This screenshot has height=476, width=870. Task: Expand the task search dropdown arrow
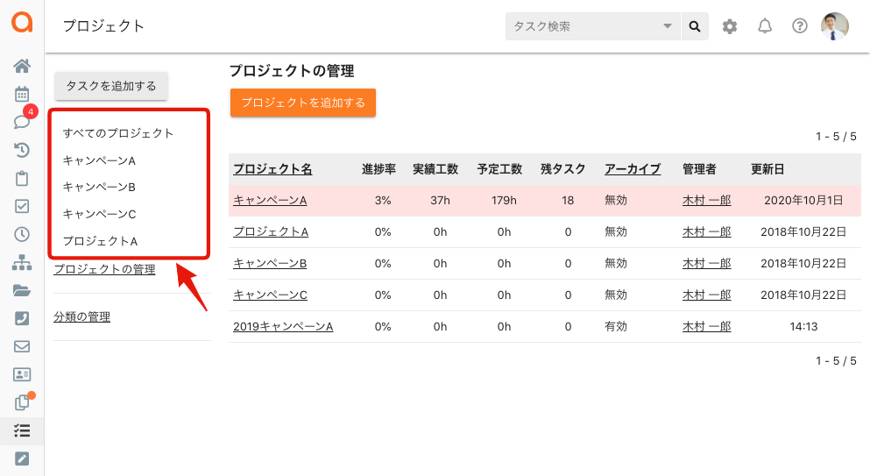pyautogui.click(x=668, y=26)
